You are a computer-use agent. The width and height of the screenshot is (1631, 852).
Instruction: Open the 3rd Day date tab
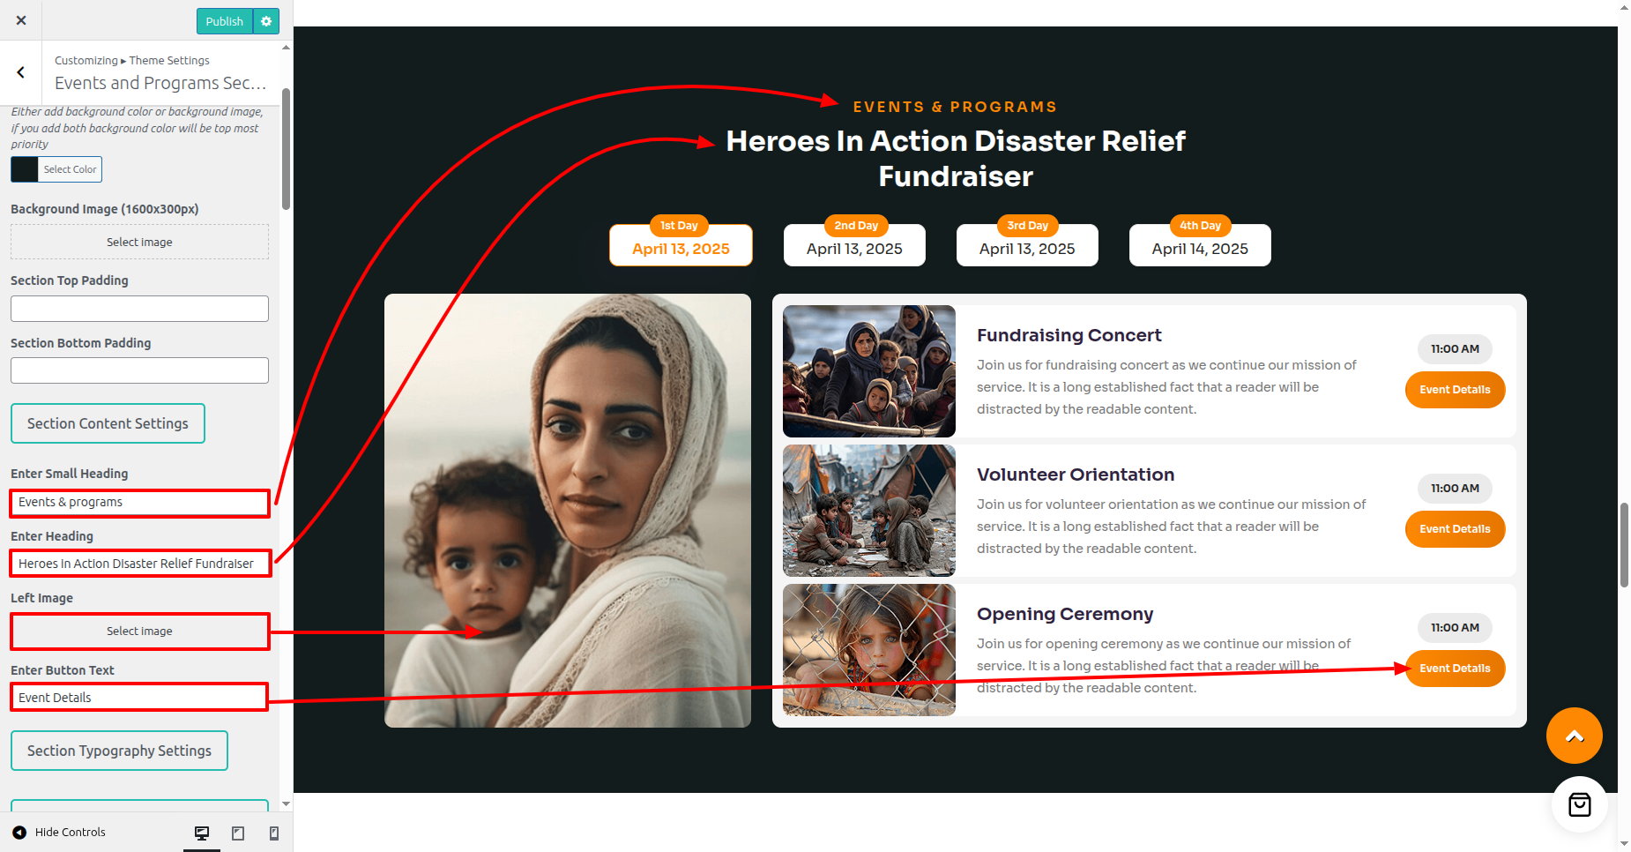click(1027, 243)
